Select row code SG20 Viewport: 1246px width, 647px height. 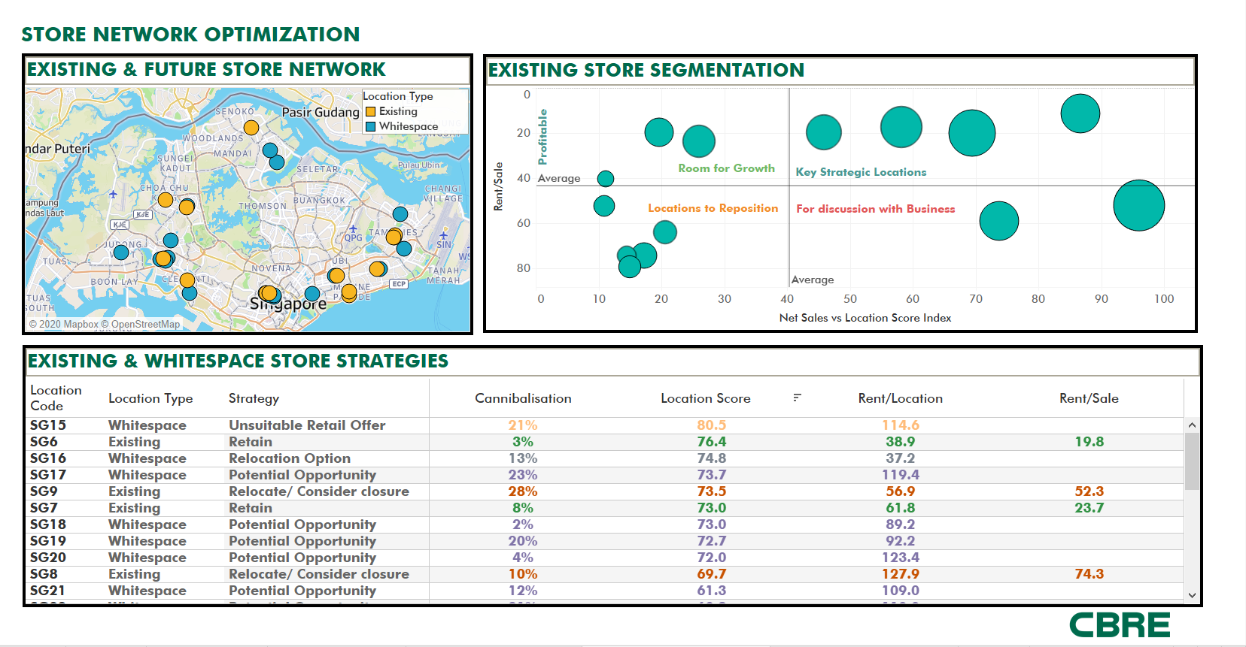[48, 558]
